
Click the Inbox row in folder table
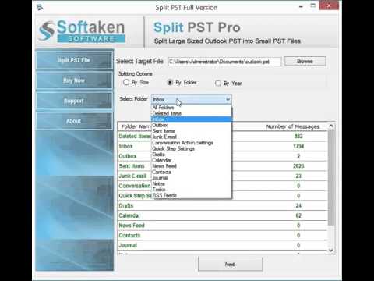point(223,146)
